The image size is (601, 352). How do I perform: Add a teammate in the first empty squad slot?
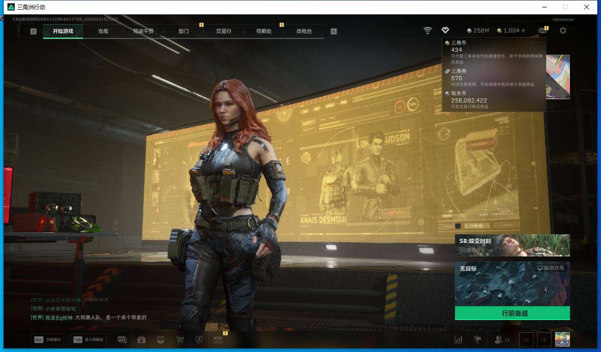pos(526,340)
